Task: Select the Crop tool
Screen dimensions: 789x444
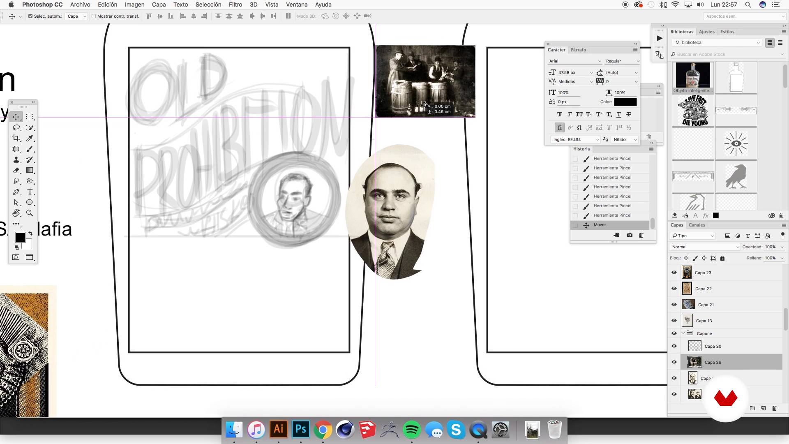Action: click(x=16, y=139)
